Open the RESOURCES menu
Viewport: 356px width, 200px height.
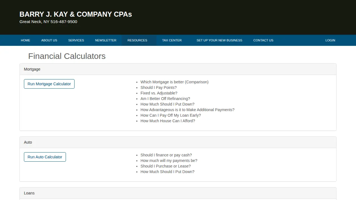[x=137, y=40]
